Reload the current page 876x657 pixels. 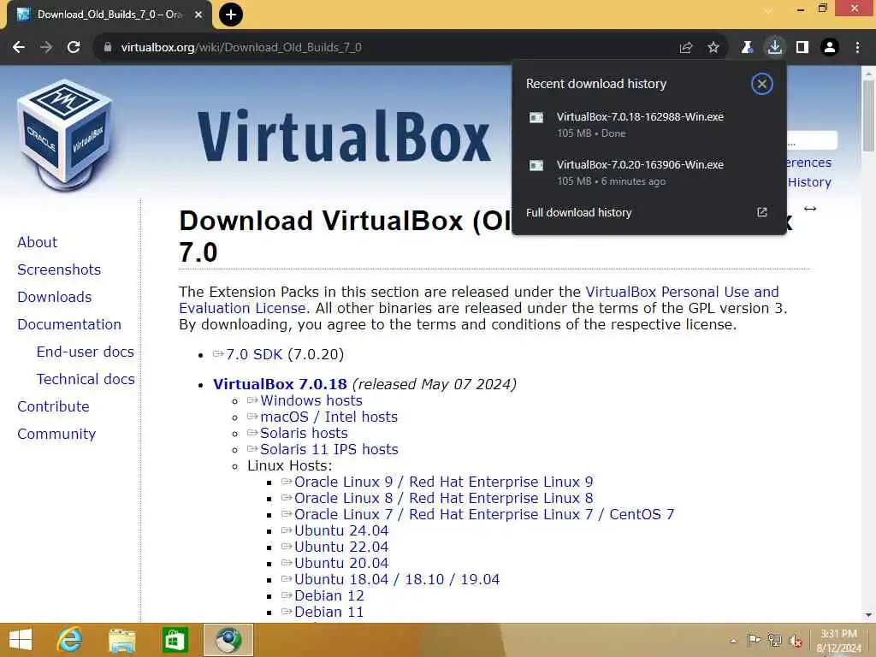pos(74,48)
